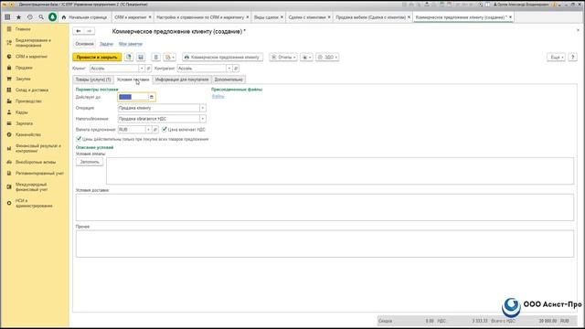Viewport: 585px width, 329px height.
Task: Open the global search magnifier
Action: point(41,17)
